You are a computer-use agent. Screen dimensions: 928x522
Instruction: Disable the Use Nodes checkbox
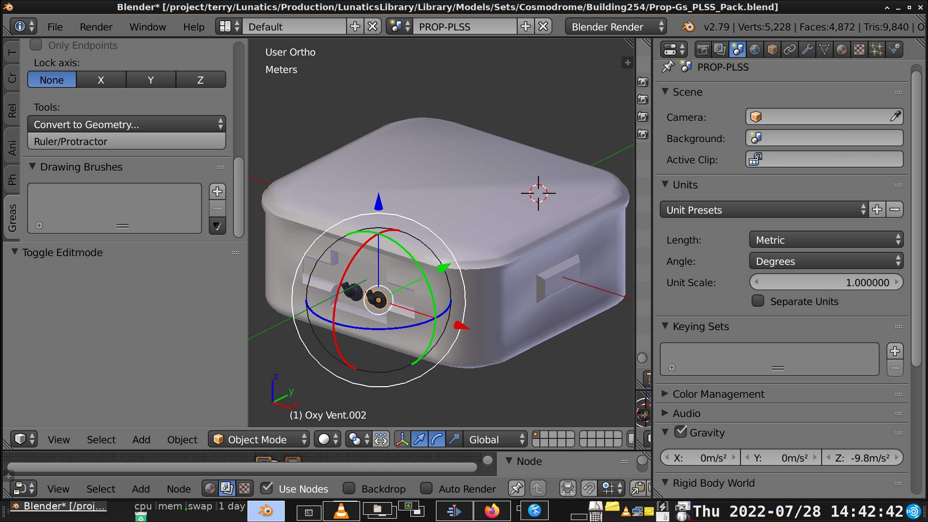click(267, 488)
